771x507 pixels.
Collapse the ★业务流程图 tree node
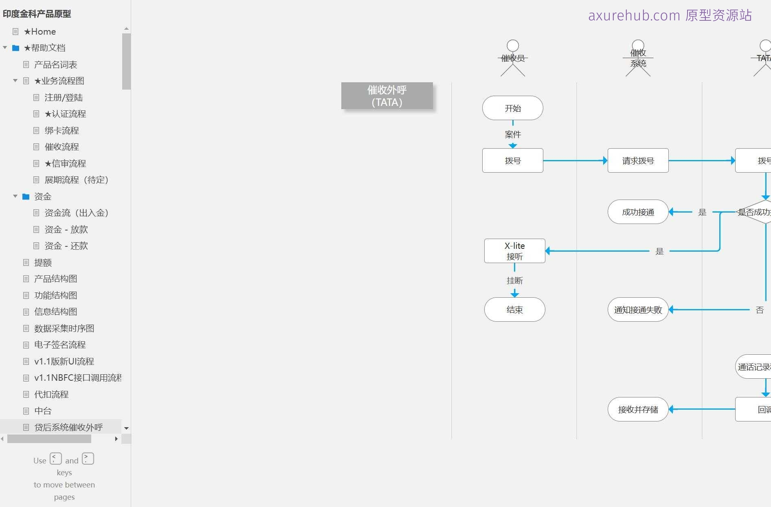[15, 81]
